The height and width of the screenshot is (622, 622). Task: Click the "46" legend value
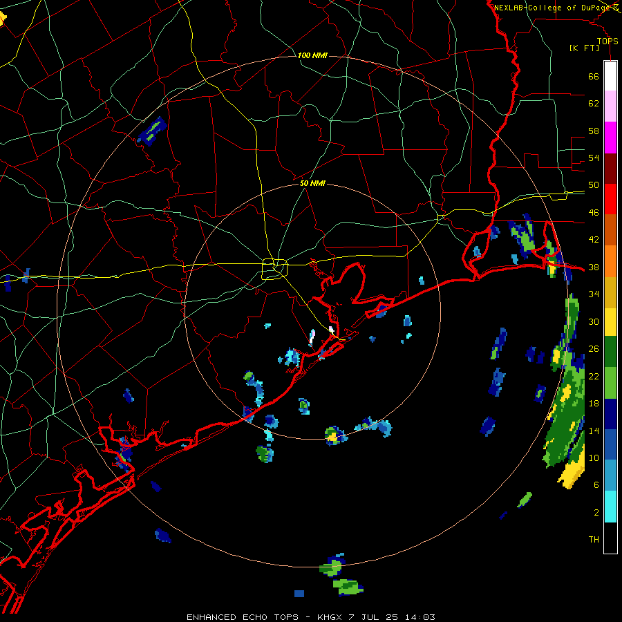pos(594,213)
